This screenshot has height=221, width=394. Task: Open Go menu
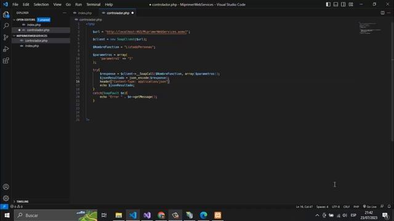click(68, 4)
